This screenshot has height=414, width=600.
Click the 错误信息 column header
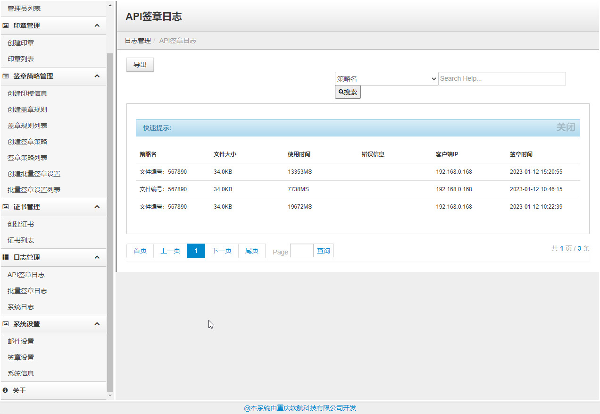[x=373, y=154]
